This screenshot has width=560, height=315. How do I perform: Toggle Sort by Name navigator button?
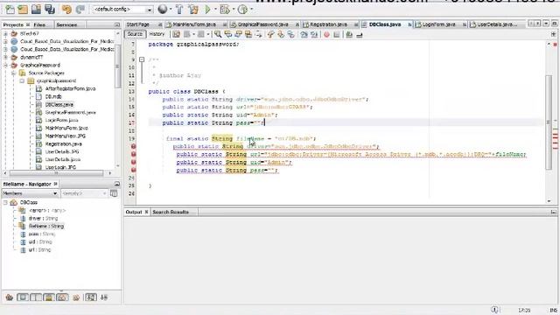[91, 297]
